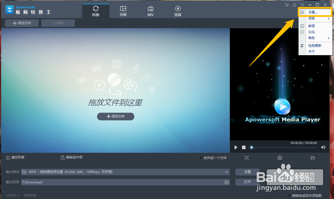Open the snapshot folder icon
This screenshot has width=334, height=199.
(x=313, y=158)
